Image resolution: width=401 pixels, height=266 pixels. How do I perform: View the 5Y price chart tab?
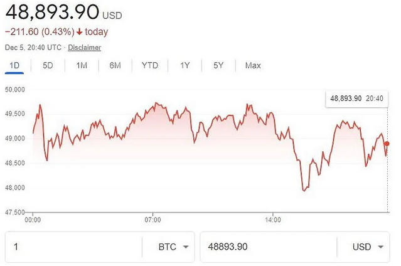[x=218, y=65]
